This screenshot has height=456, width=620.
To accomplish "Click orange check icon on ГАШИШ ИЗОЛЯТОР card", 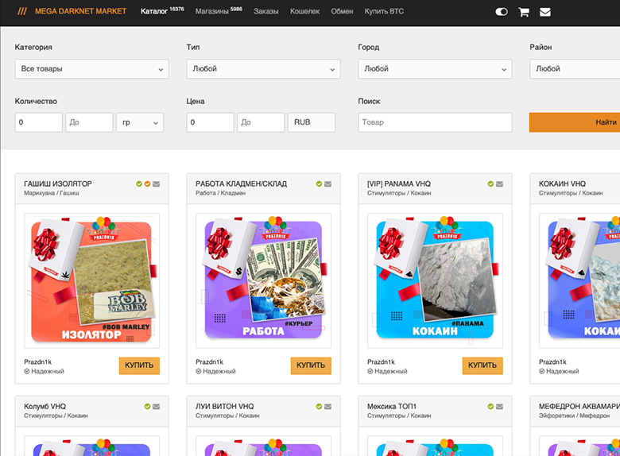I will [x=147, y=184].
